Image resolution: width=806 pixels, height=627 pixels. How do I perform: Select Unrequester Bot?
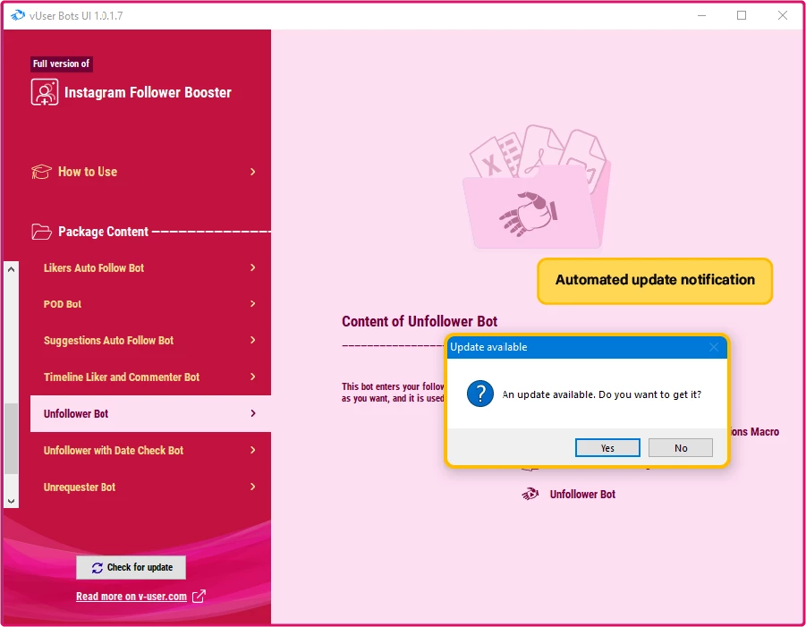(x=150, y=487)
